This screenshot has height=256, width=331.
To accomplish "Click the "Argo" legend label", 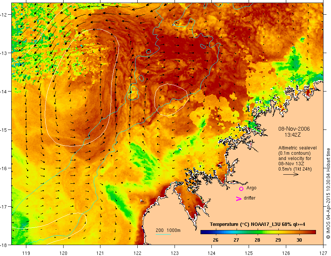I will click(251, 188).
